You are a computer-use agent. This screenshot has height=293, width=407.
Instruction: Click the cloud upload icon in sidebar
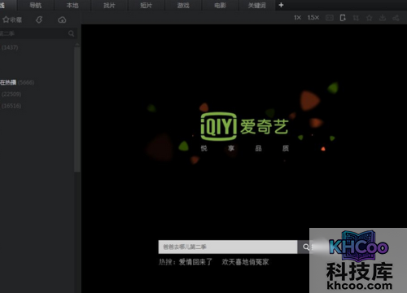tap(62, 20)
